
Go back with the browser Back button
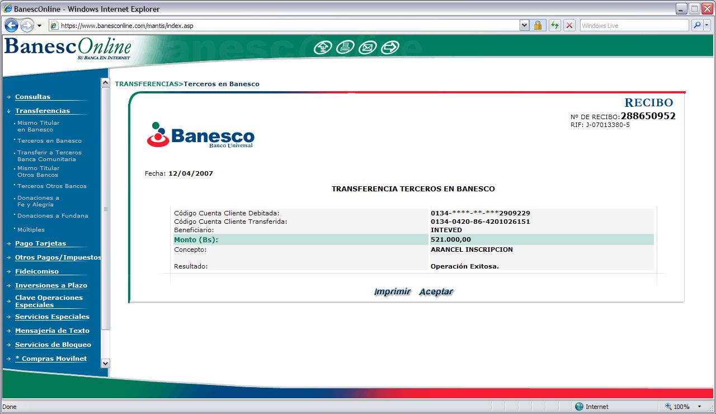pyautogui.click(x=11, y=25)
